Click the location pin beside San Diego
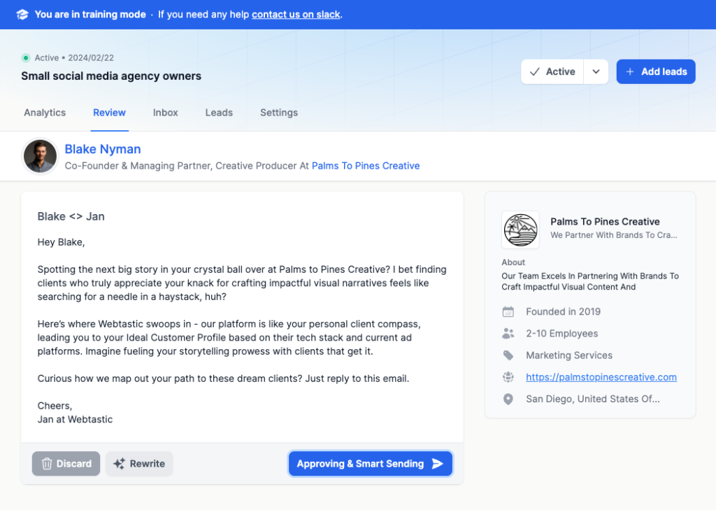716x510 pixels. pos(509,399)
